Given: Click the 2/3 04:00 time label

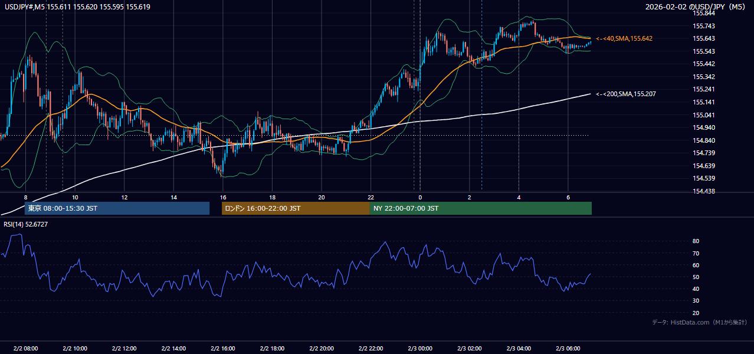Looking at the screenshot, I should (x=519, y=348).
